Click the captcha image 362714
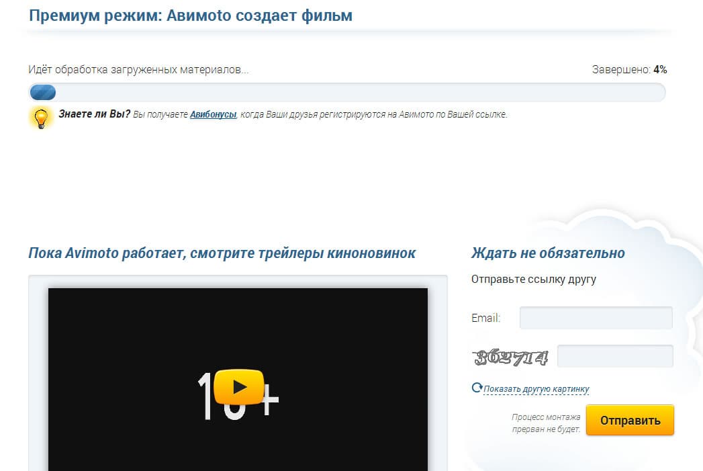The width and height of the screenshot is (703, 471). pyautogui.click(x=511, y=357)
